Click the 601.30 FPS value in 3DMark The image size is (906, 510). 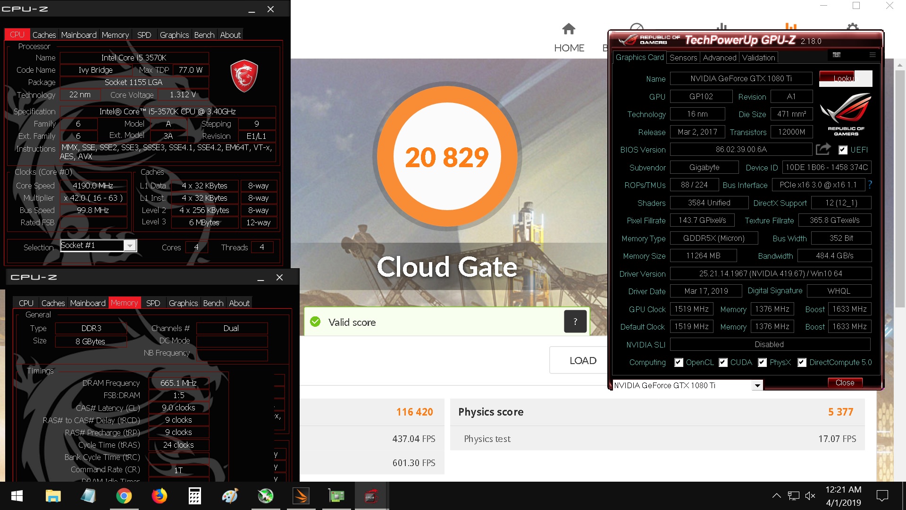414,463
